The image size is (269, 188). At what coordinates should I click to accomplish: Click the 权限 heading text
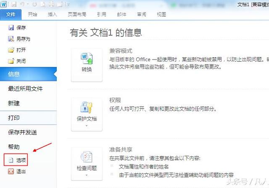[x=115, y=100]
